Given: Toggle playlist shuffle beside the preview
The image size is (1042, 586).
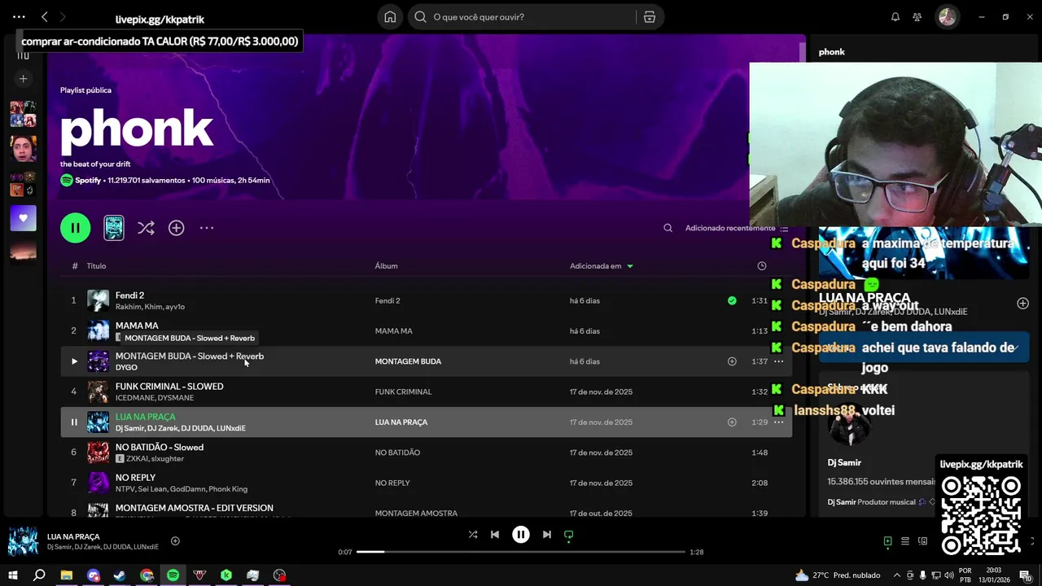Looking at the screenshot, I should 146,228.
